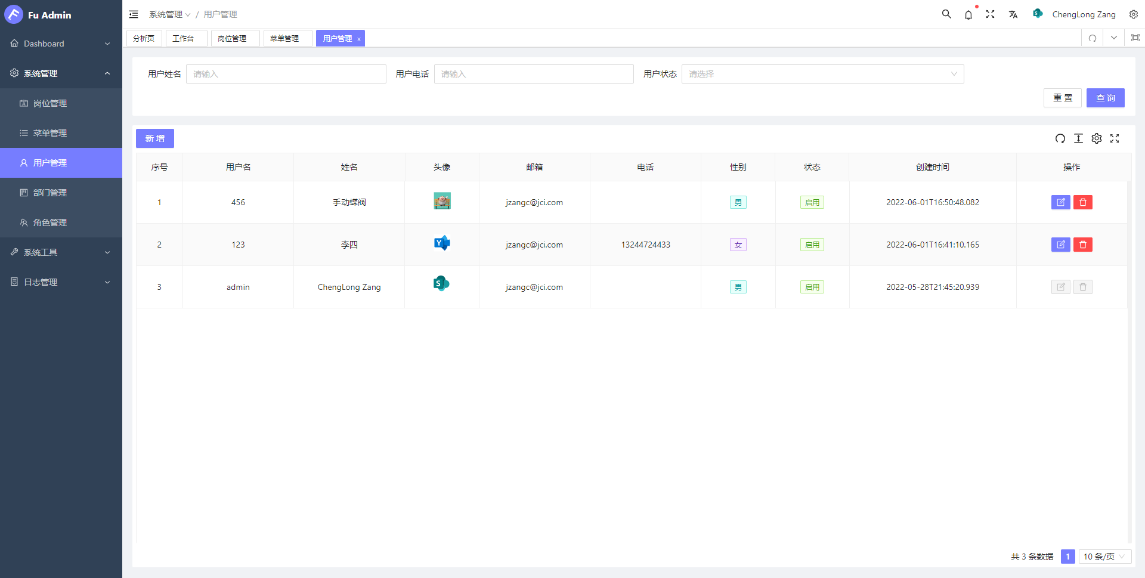Viewport: 1145px width, 578px height.
Task: Edit user 123 row
Action: pyautogui.click(x=1061, y=245)
